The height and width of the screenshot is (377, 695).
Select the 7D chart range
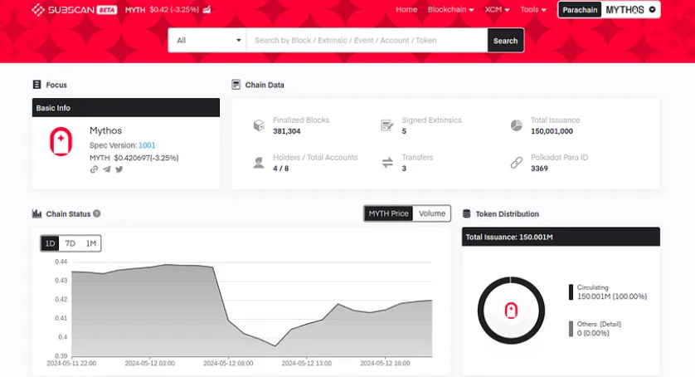[x=70, y=243]
